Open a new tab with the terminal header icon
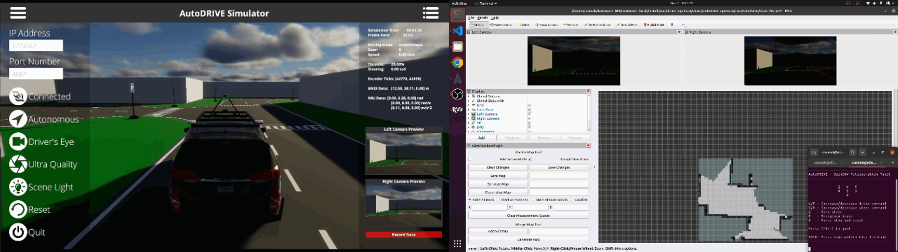Image resolution: width=898 pixels, height=252 pixels. click(814, 152)
